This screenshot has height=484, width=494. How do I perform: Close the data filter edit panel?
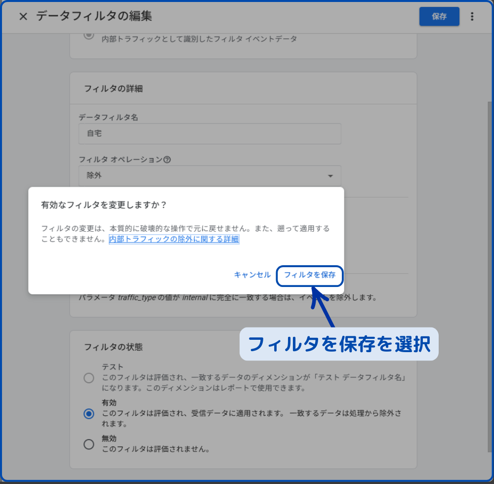tap(23, 16)
